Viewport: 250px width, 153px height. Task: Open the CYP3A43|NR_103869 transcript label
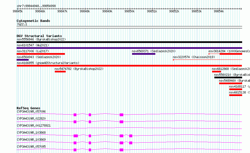31,140
